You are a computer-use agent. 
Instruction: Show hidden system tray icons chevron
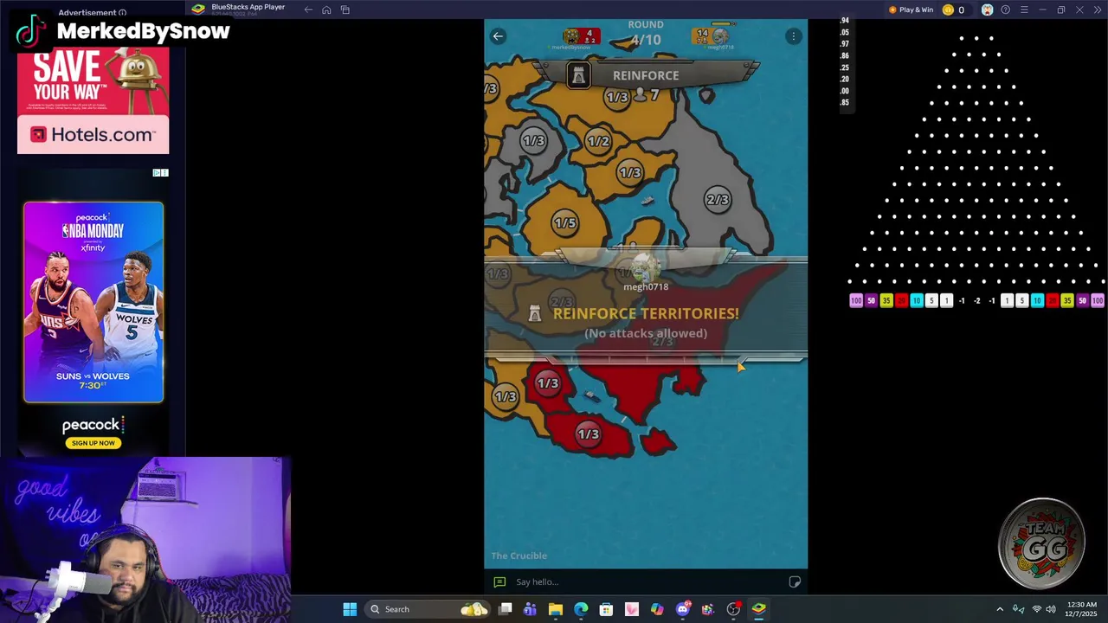[x=1000, y=609]
